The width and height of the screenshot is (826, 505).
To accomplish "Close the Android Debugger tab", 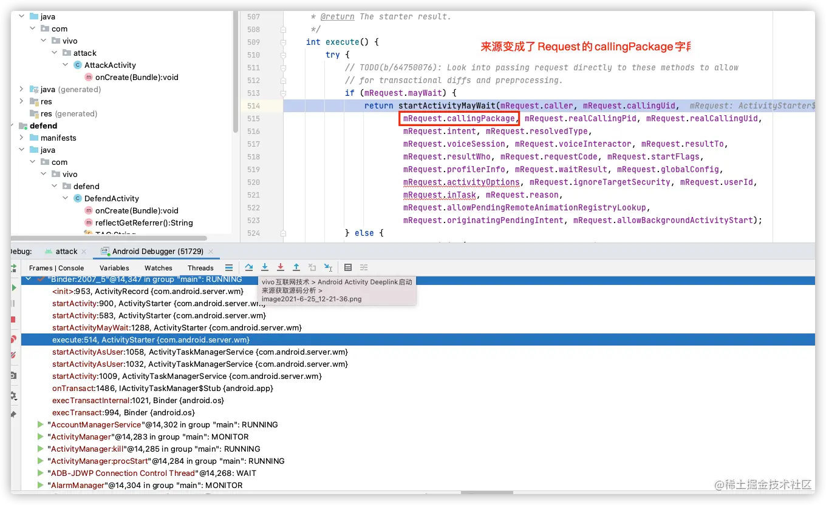I will tap(211, 252).
